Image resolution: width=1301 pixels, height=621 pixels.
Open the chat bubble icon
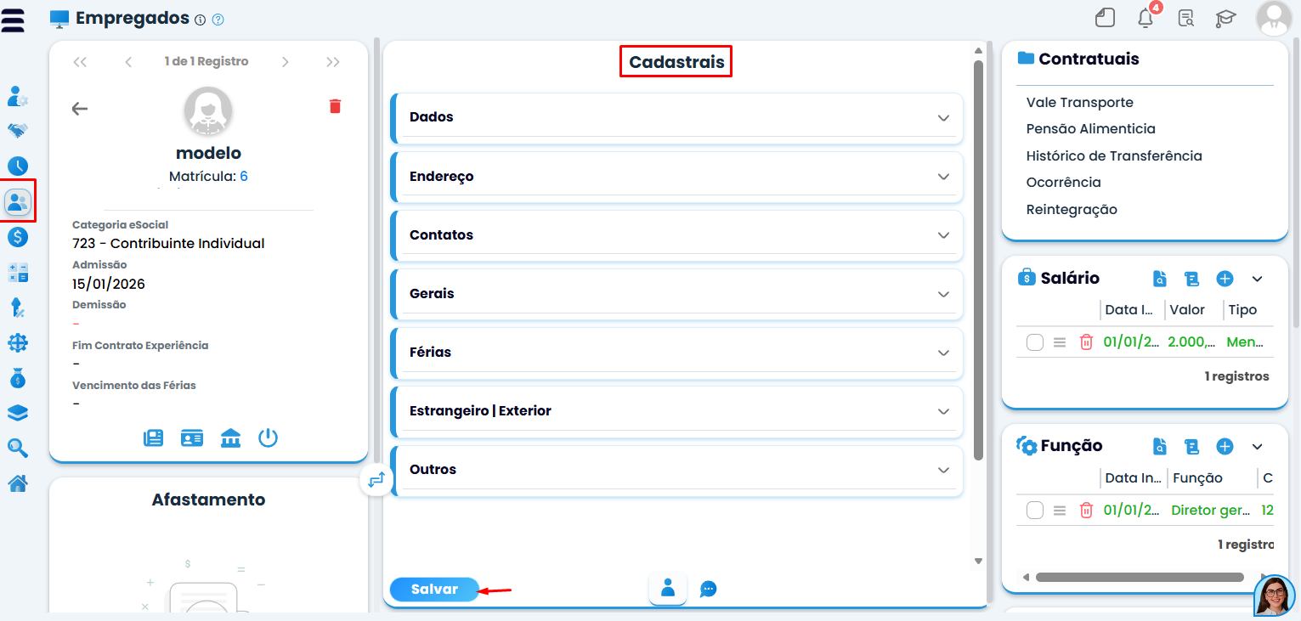[709, 588]
